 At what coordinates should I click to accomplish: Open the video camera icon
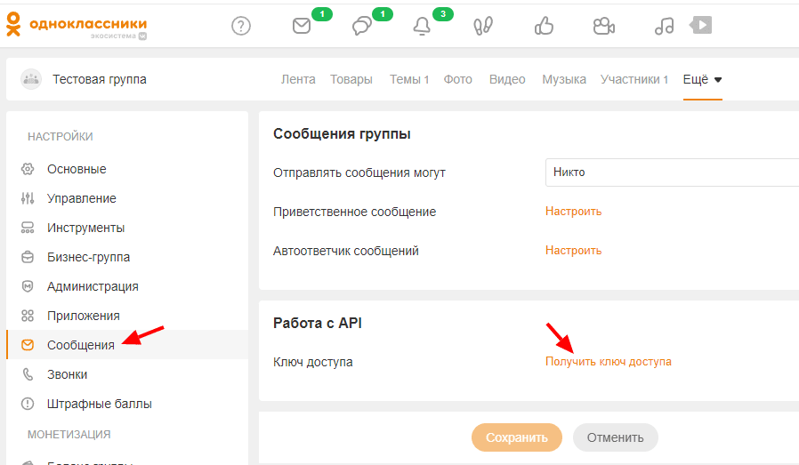pyautogui.click(x=604, y=26)
